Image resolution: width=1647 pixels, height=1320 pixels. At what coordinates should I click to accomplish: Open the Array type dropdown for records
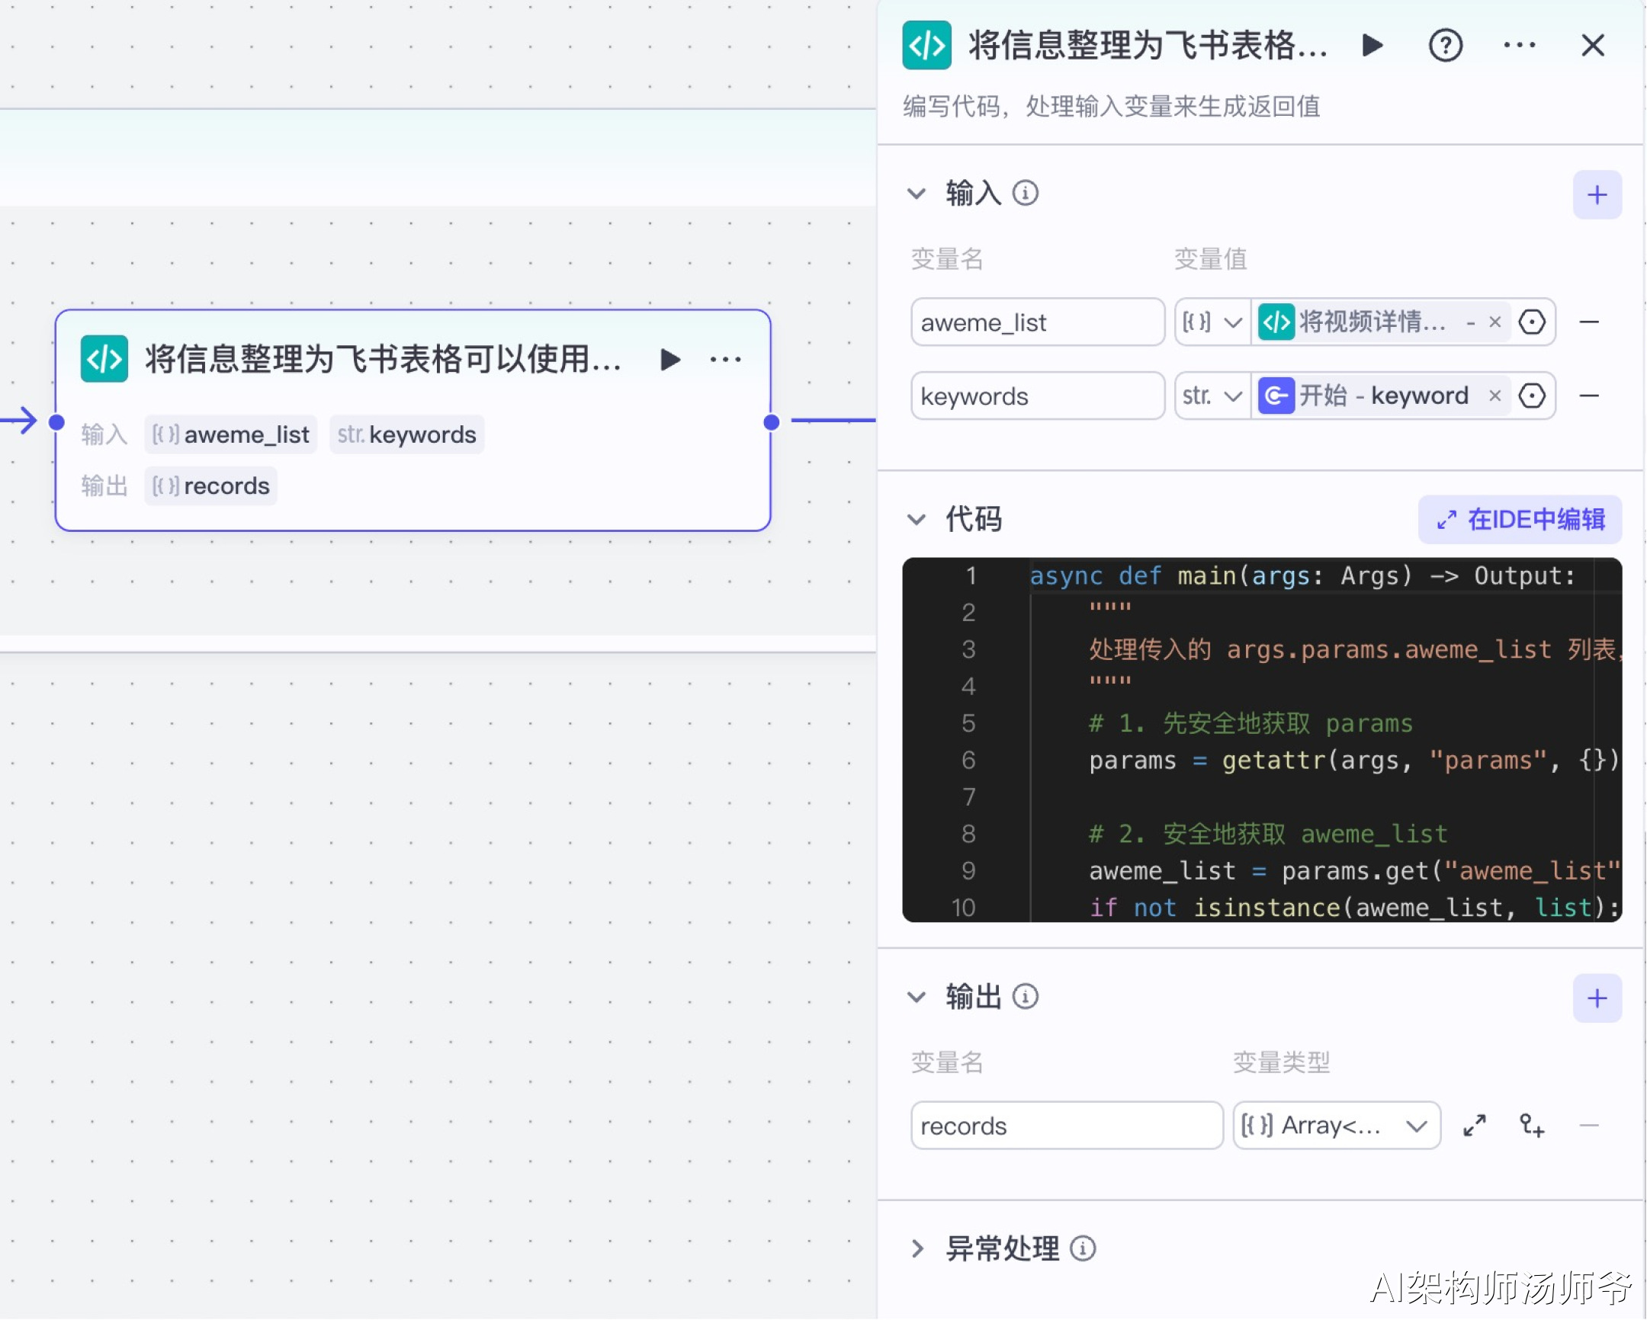pyautogui.click(x=1336, y=1126)
